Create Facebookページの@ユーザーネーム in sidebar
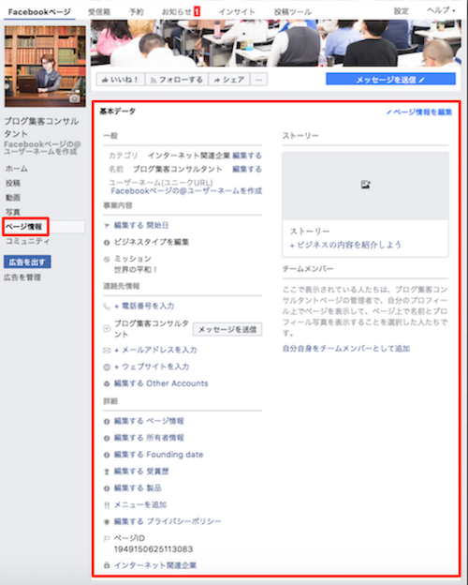This screenshot has width=468, height=585. coord(42,148)
